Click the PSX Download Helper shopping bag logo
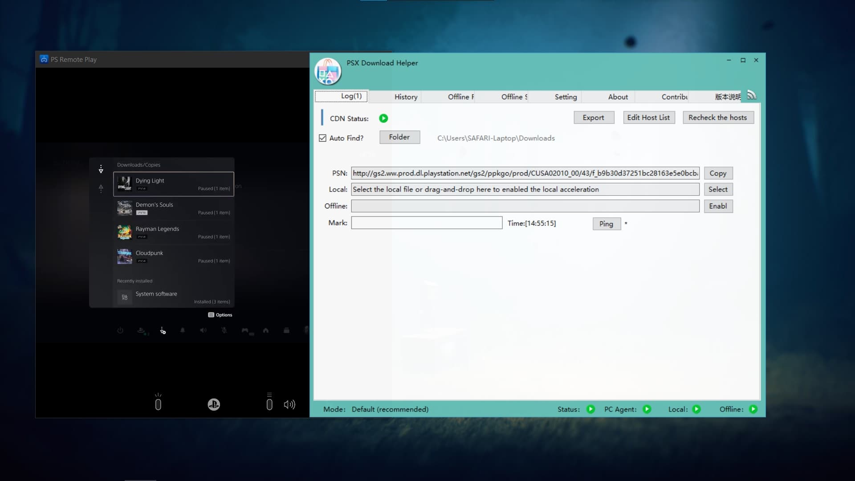The width and height of the screenshot is (855, 481). [x=328, y=72]
